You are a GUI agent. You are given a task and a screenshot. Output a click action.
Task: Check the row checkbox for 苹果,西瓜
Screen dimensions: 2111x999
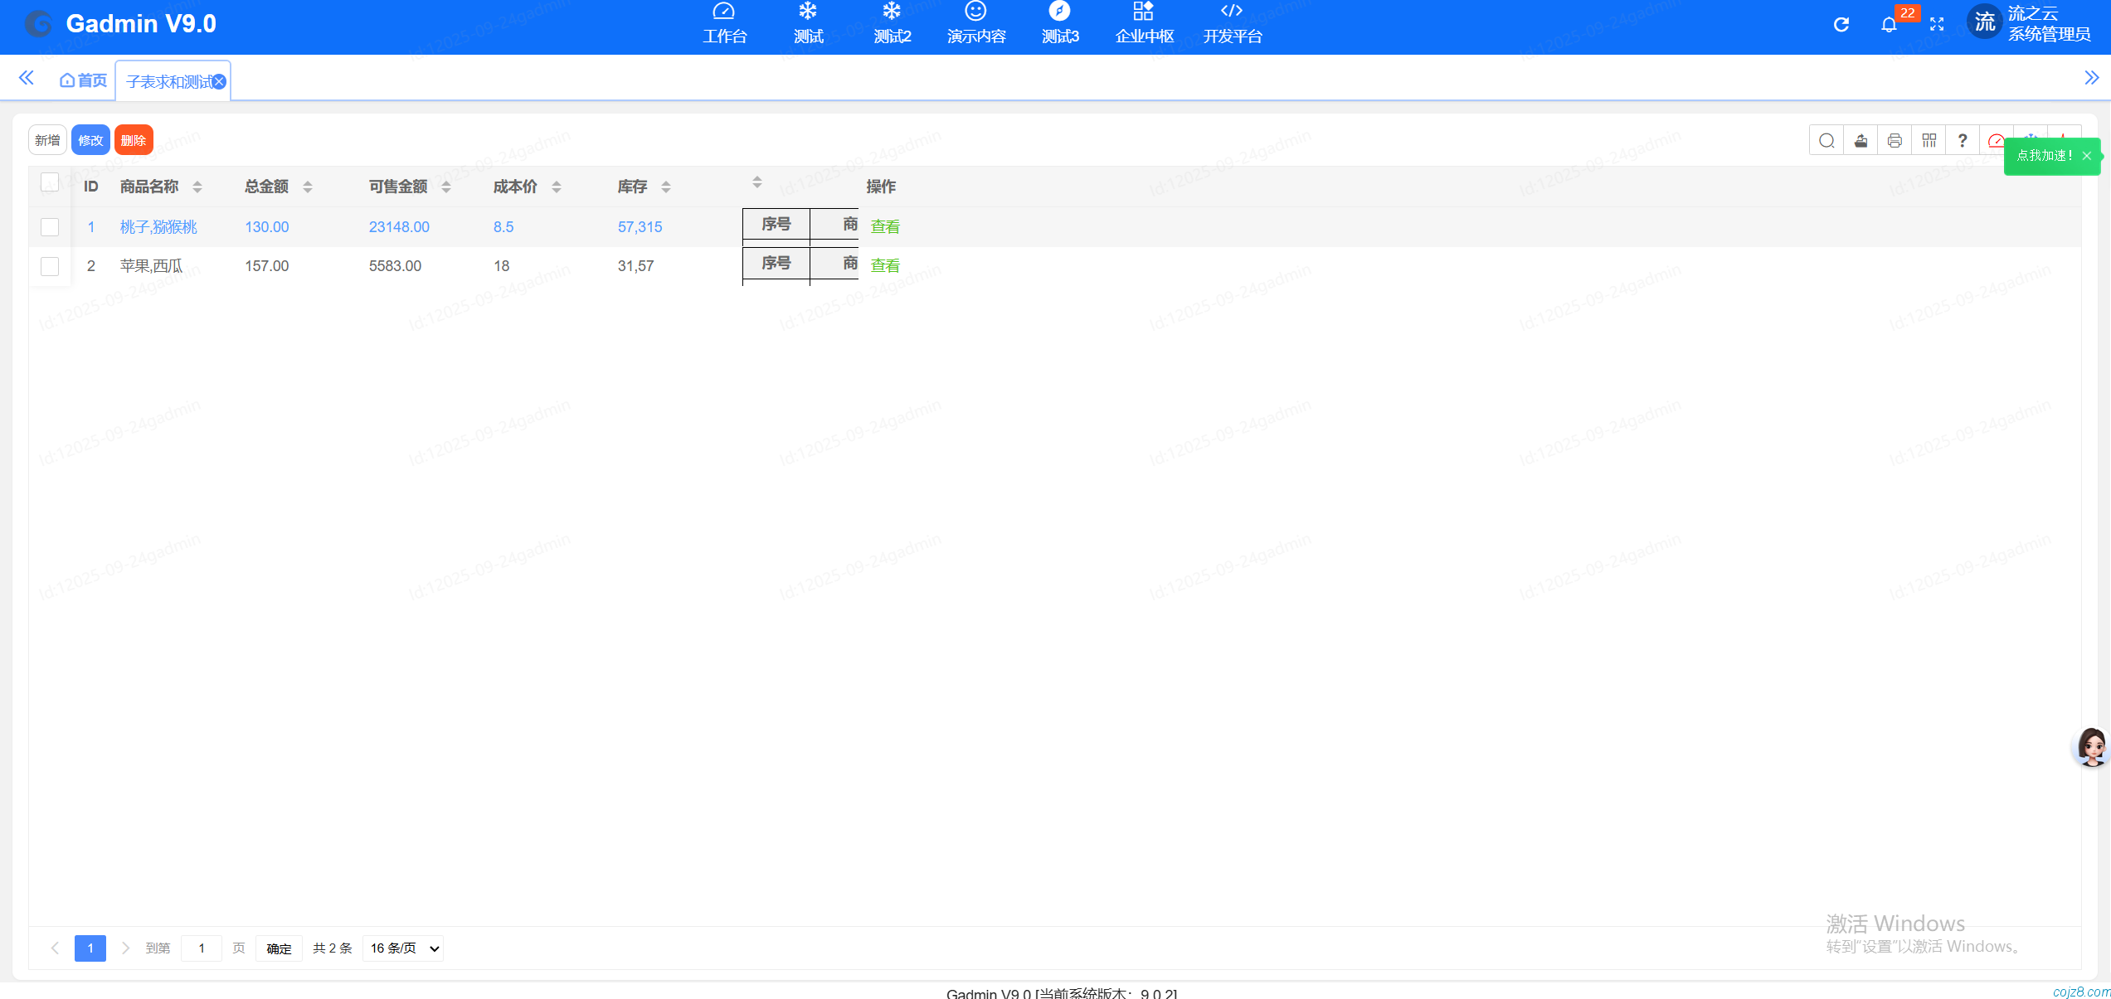pos(50,266)
